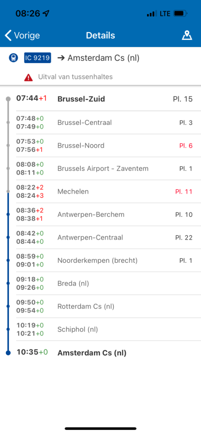
Task: Open Brussels Airport - Zaventem stop
Action: (104, 169)
